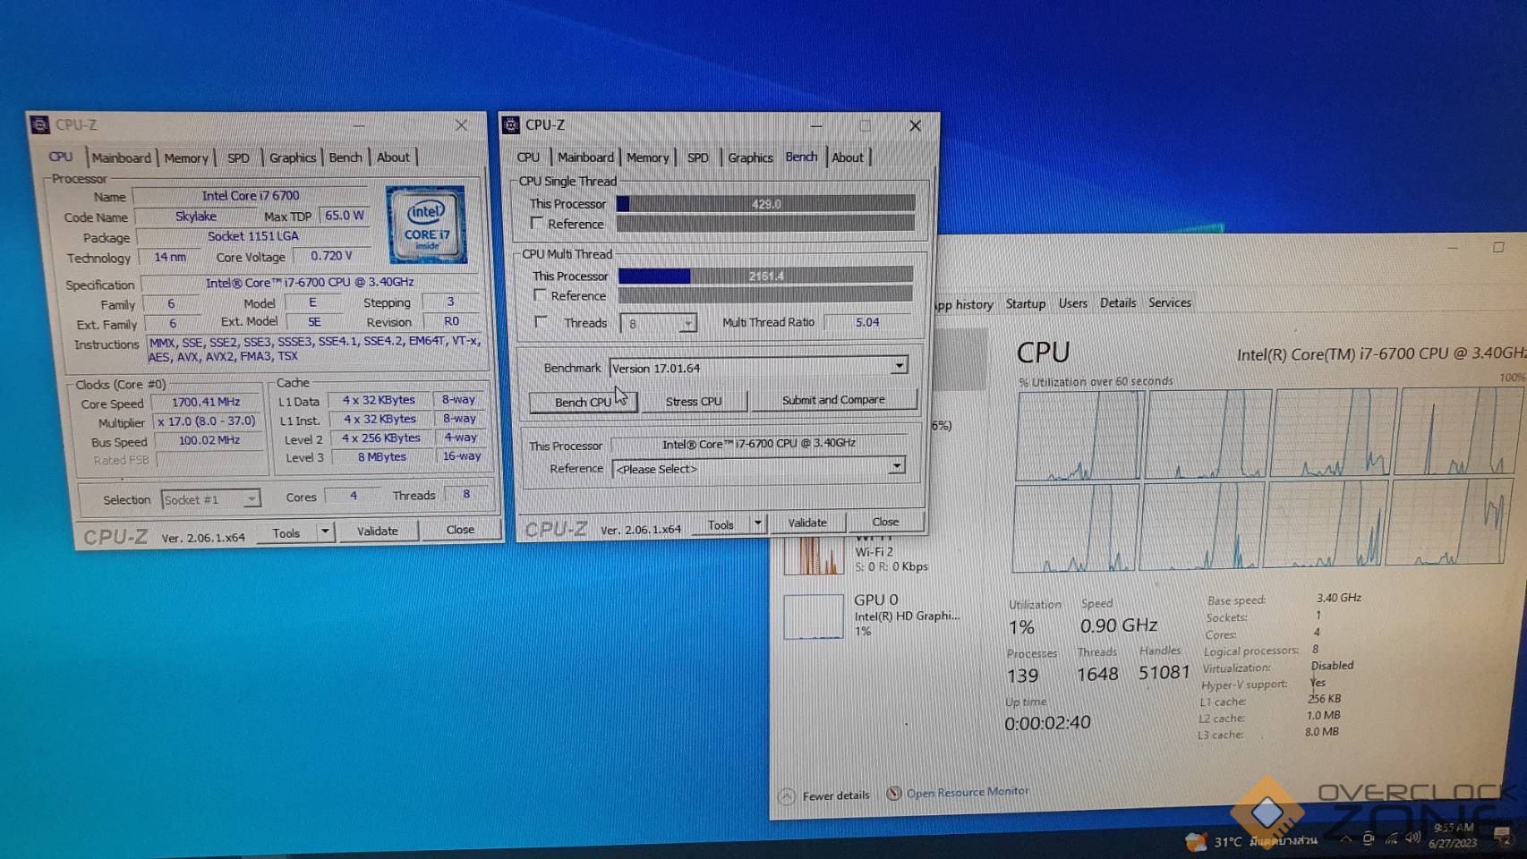Click the taskbar clock showing 9:55 AM
The height and width of the screenshot is (859, 1527).
[x=1453, y=836]
